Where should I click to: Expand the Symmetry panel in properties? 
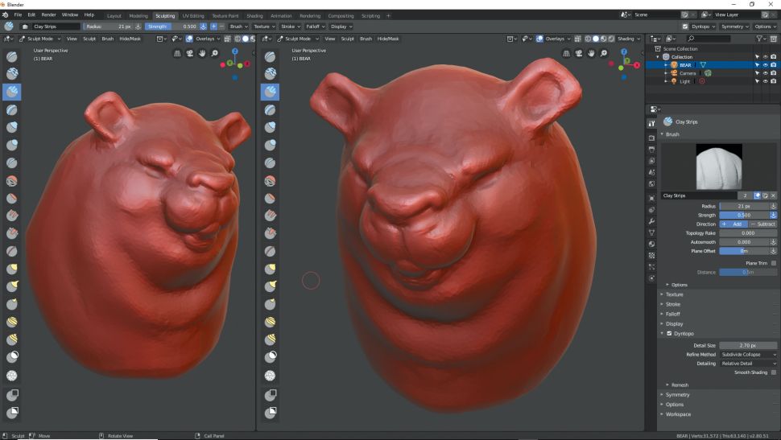point(678,395)
